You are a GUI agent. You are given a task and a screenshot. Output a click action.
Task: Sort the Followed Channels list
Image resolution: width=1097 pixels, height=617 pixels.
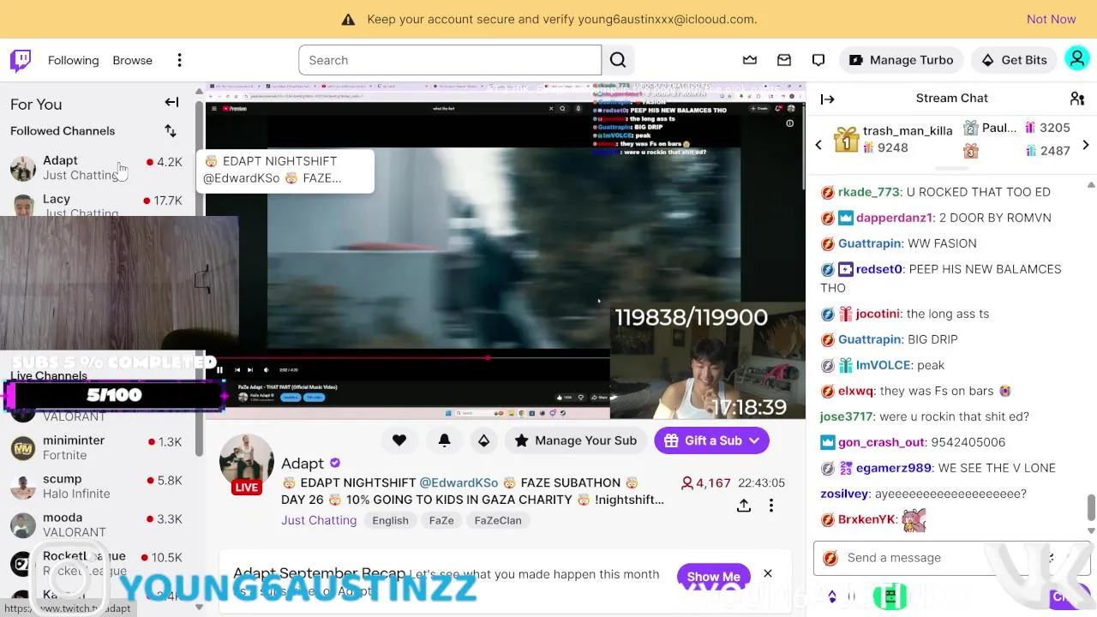171,131
